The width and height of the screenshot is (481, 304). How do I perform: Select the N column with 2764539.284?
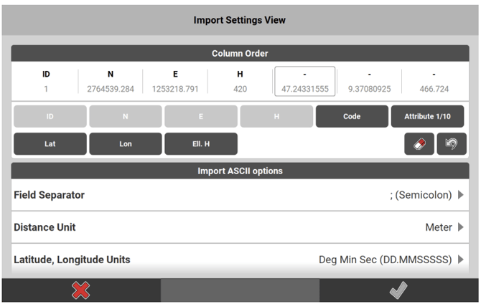coord(110,82)
